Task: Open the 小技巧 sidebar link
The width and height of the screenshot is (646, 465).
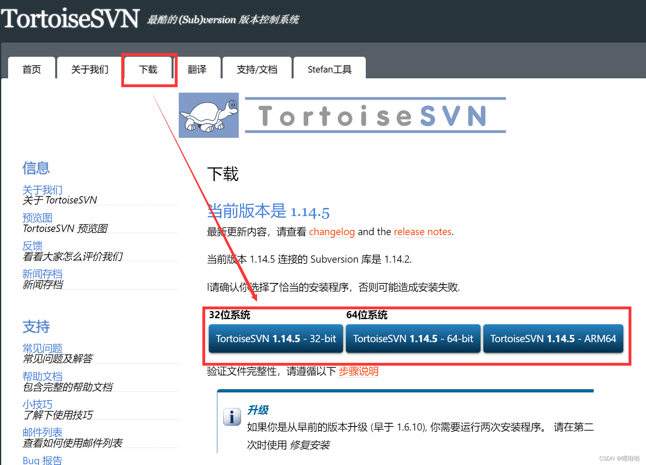Action: point(37,404)
